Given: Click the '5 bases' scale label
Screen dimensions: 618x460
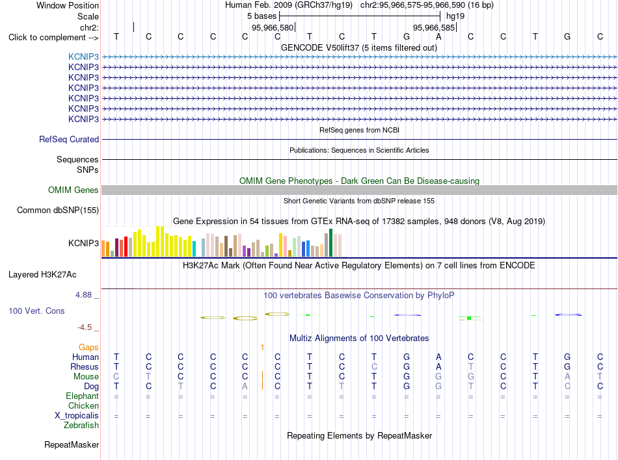Looking at the screenshot, I should pos(262,16).
